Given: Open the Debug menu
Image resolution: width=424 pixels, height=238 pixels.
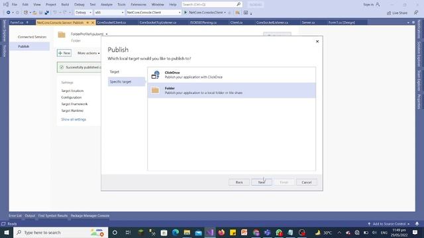Looking at the screenshot, I should [79, 5].
